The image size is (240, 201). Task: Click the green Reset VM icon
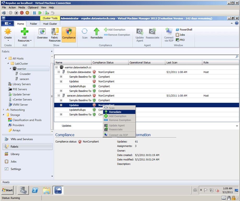(40, 13)
